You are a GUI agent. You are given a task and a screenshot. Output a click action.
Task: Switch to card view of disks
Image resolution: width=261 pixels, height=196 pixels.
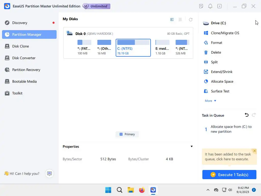(172, 19)
